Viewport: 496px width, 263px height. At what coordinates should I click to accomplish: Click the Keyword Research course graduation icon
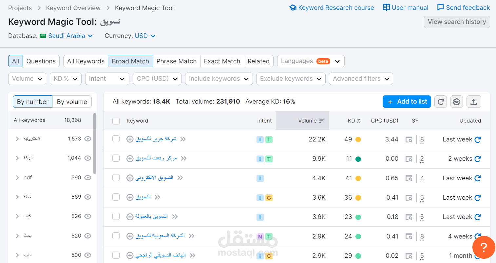[293, 8]
